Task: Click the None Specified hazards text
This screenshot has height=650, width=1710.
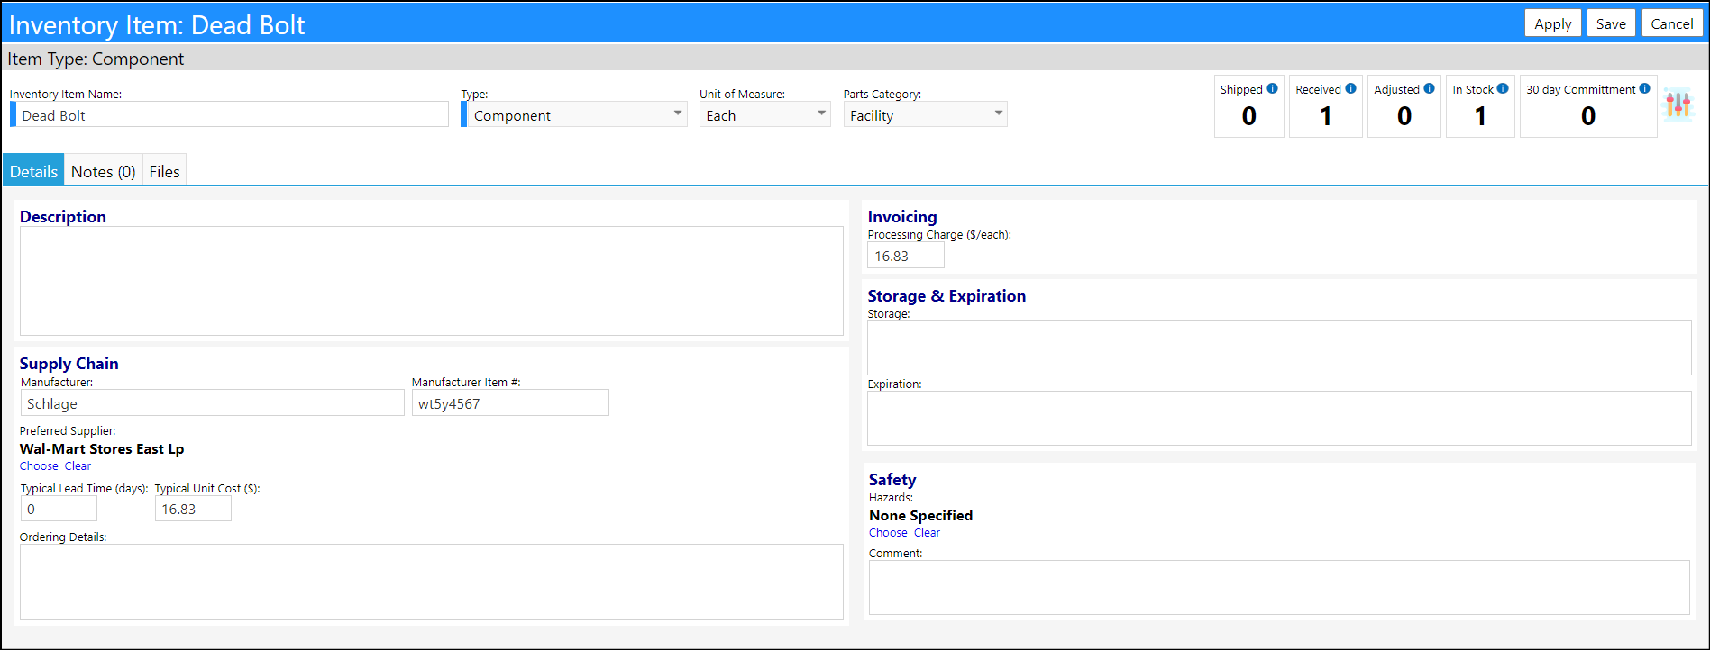Action: 920,515
